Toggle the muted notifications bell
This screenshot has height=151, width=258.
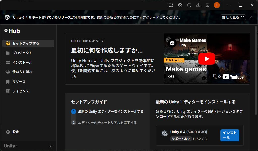click(x=207, y=5)
